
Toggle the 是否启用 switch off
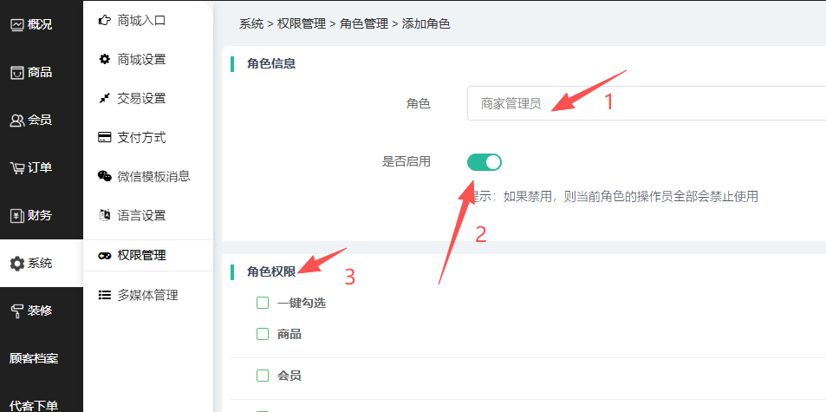484,161
